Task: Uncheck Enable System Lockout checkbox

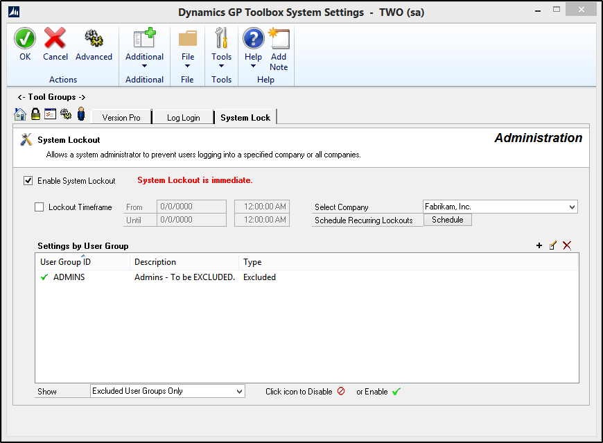Action: pos(28,181)
